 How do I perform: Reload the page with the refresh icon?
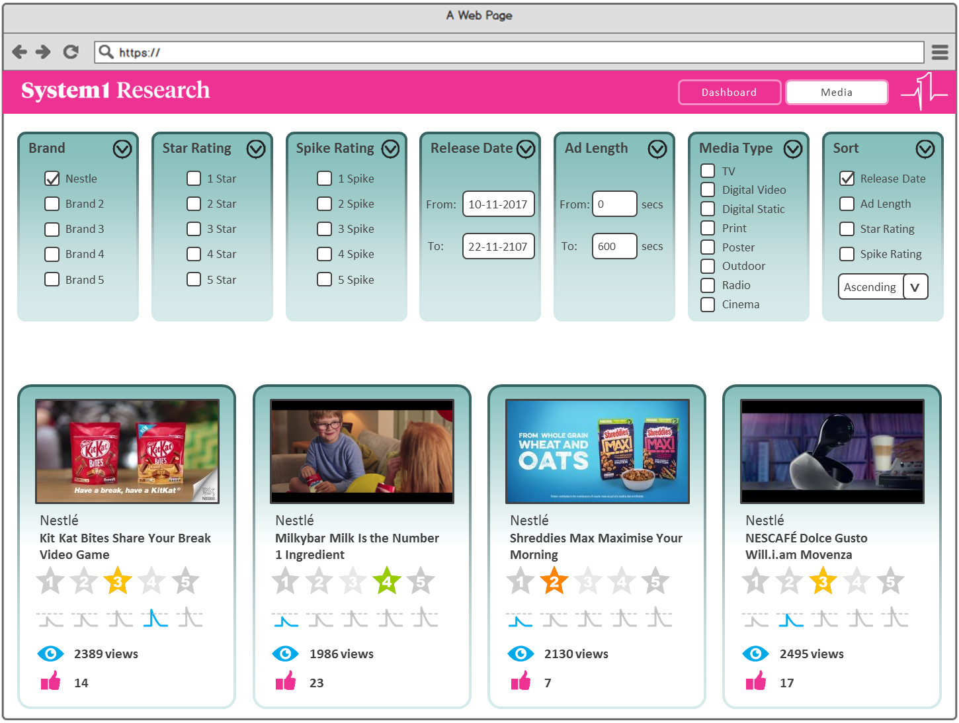pos(71,52)
